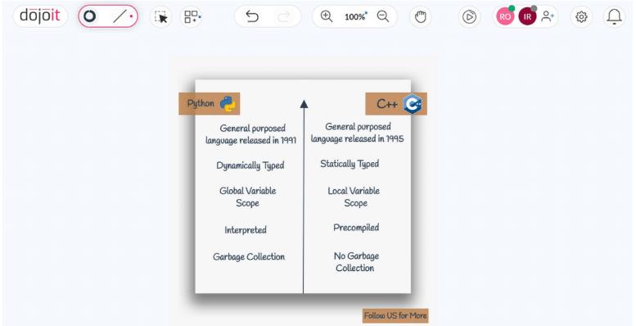
Task: Open notifications bell
Action: tap(614, 16)
